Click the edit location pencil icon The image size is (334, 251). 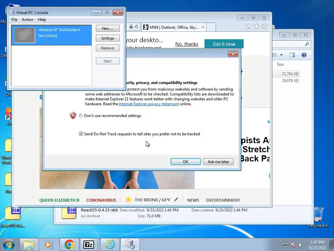(176, 200)
